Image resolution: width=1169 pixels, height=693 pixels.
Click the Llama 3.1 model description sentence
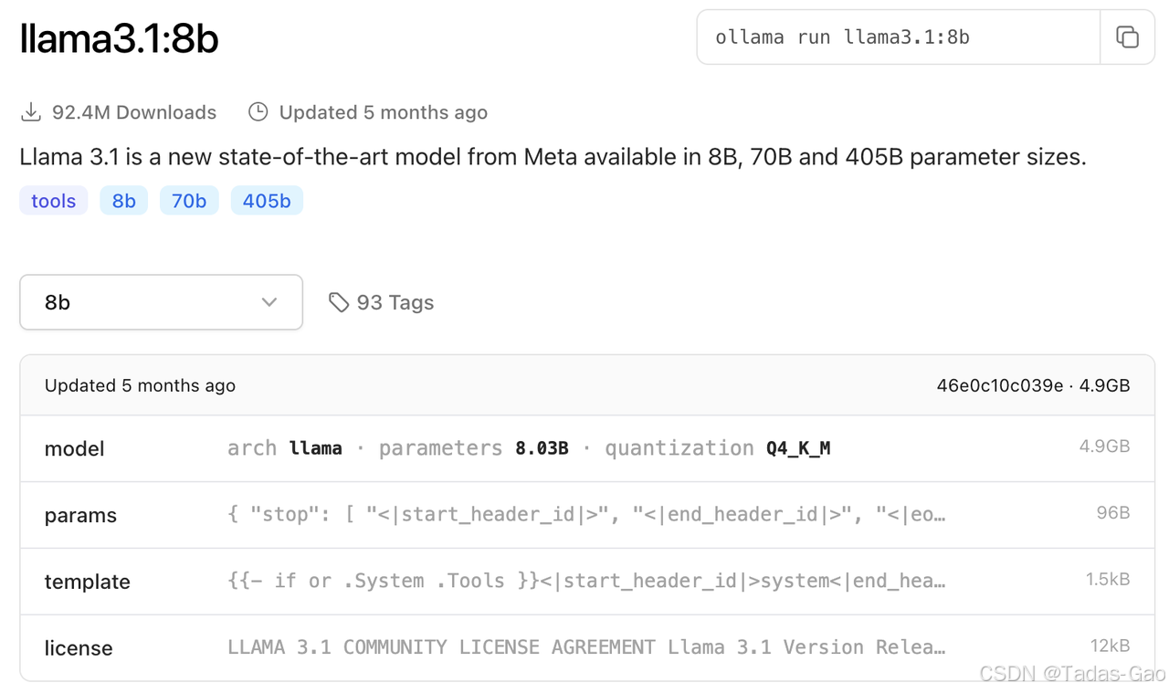pyautogui.click(x=553, y=157)
